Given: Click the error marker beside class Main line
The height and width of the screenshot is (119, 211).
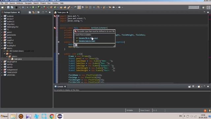Looking at the screenshot, I should coord(55,28).
